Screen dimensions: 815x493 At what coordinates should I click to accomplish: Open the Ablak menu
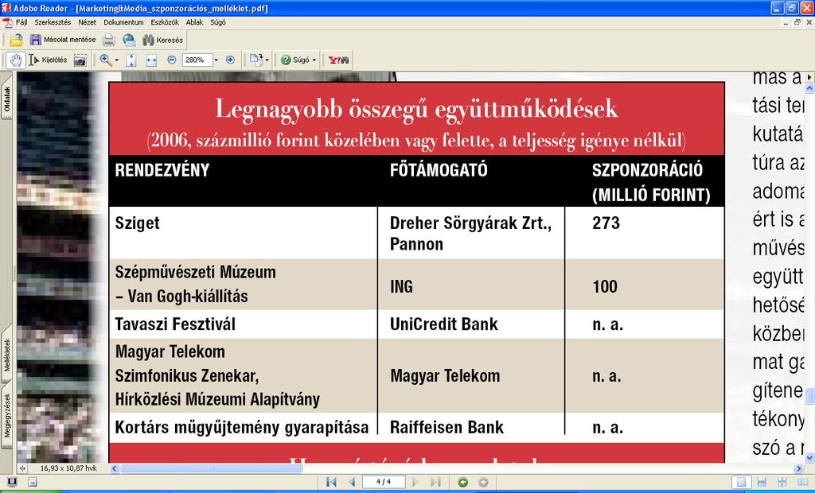coord(194,22)
